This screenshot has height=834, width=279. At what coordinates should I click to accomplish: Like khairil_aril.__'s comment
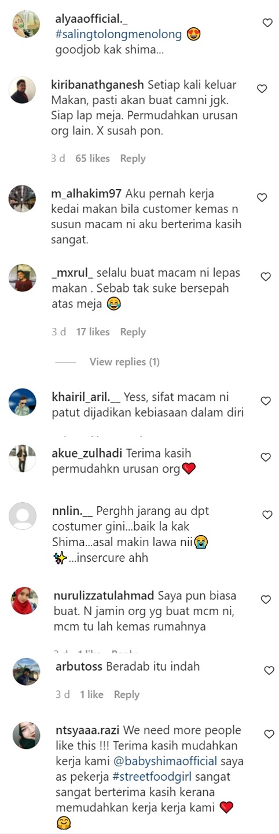(x=266, y=401)
